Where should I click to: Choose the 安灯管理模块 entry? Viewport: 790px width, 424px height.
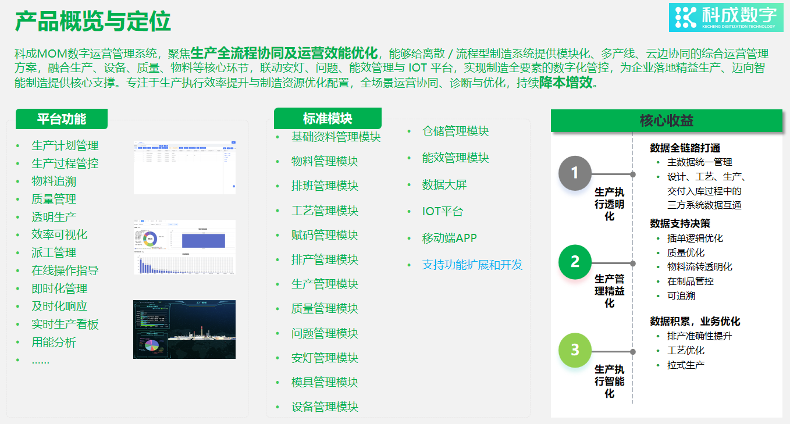point(325,358)
